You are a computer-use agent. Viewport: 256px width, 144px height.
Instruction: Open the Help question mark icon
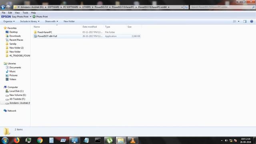(252, 21)
